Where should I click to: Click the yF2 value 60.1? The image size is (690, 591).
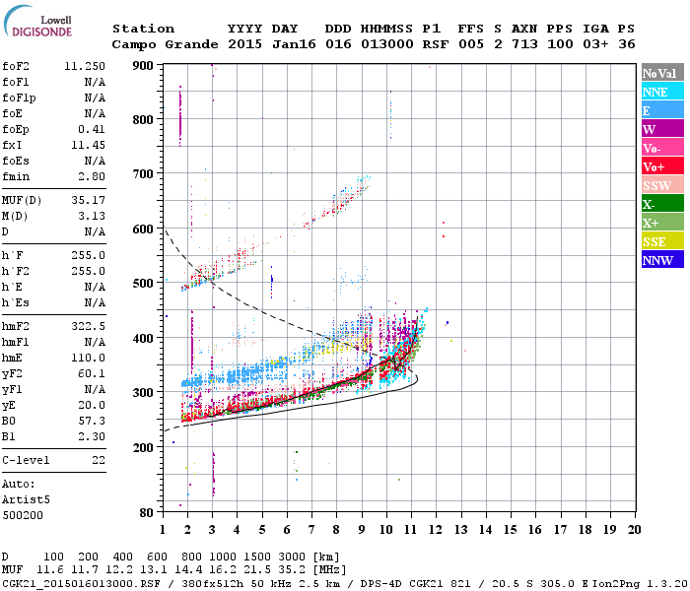(x=92, y=373)
